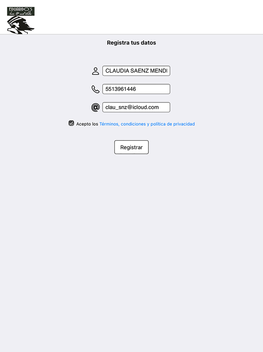Click the Eduardo's hair studio logo
Screen dimensions: 263x352
tap(21, 20)
